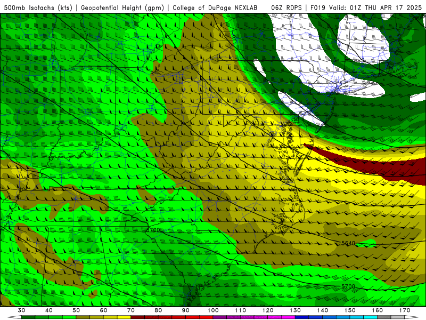The height and width of the screenshot is (320, 426).
Task: Click the '170' colorbar scale label
Action: coord(405,310)
